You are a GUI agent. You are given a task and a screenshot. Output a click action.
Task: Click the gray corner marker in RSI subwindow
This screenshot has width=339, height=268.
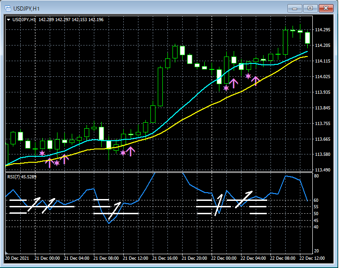point(7,252)
